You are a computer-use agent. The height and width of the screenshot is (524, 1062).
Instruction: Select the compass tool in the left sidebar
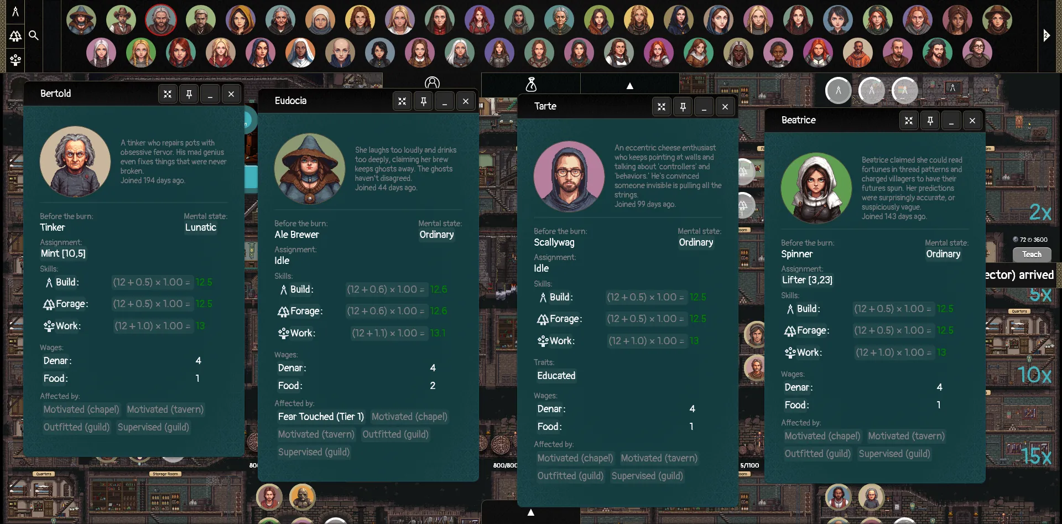15,11
